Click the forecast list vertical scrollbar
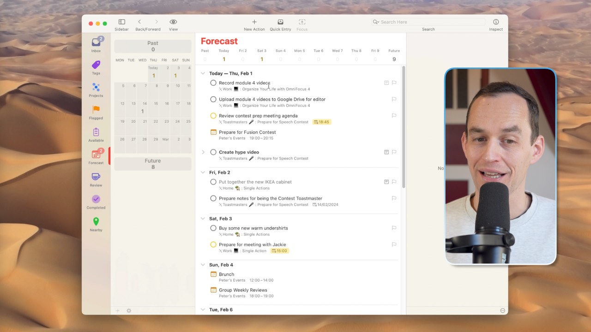 (403, 127)
